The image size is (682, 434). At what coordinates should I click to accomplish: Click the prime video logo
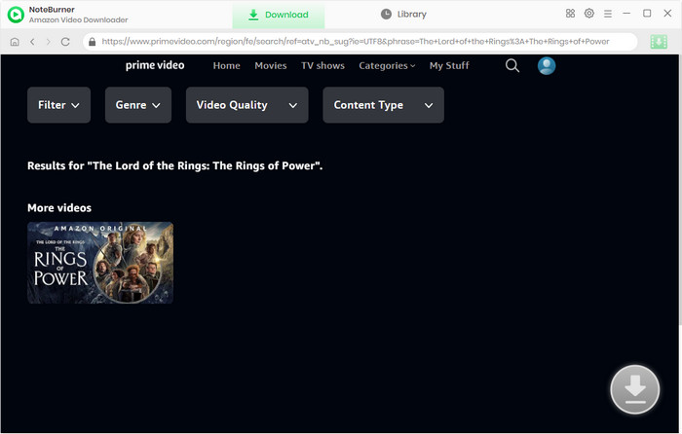pyautogui.click(x=155, y=65)
